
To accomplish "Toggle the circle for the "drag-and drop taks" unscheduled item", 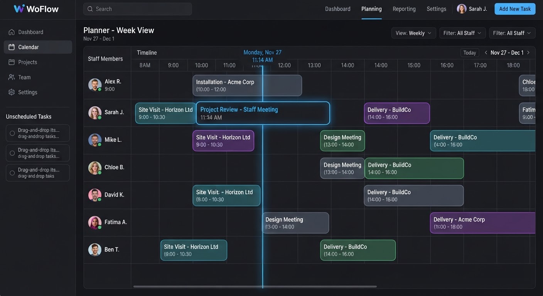I will pos(12,173).
